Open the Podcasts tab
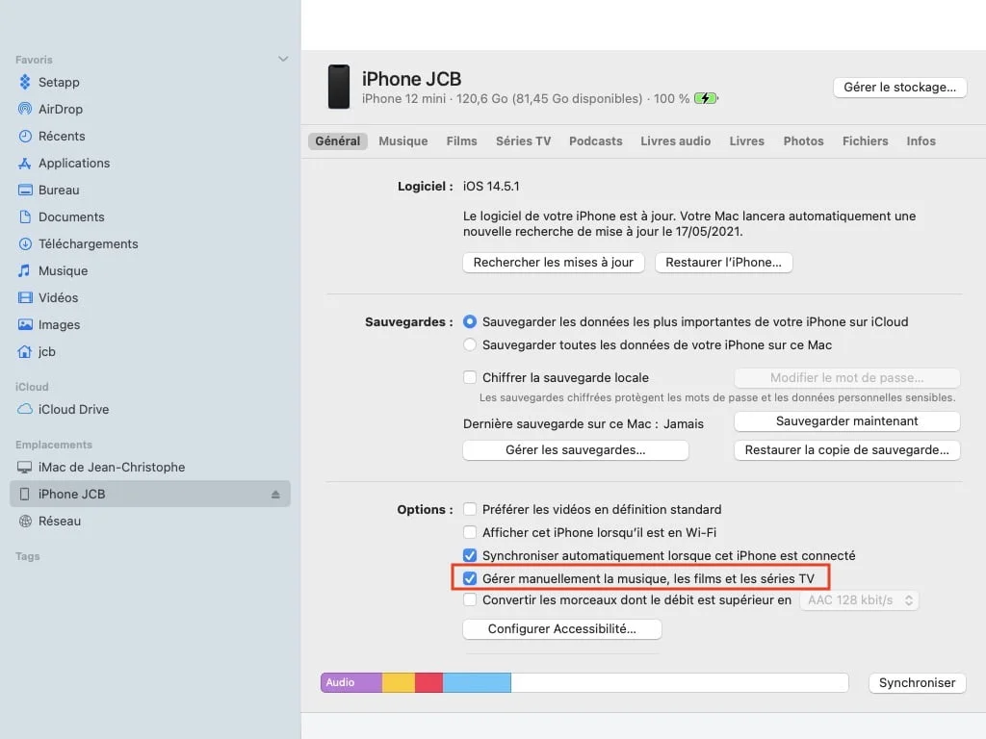The width and height of the screenshot is (986, 739). [x=595, y=141]
